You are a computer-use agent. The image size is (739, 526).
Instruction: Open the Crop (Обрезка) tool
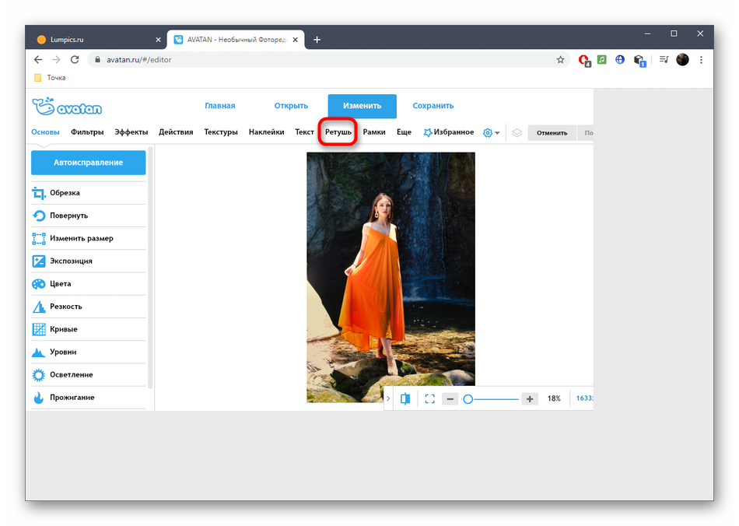[65, 193]
